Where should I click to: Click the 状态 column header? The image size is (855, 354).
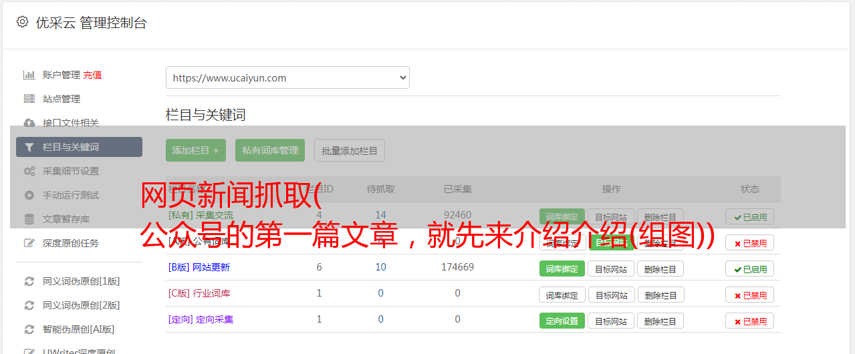pos(750,189)
